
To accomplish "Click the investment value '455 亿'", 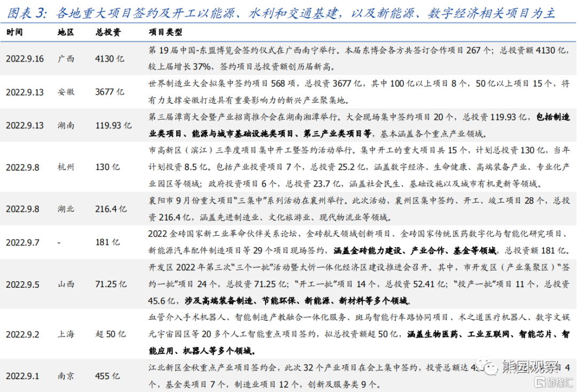I will point(107,376).
